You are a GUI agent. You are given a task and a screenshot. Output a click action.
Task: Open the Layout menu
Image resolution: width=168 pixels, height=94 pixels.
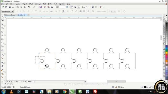point(18,4)
